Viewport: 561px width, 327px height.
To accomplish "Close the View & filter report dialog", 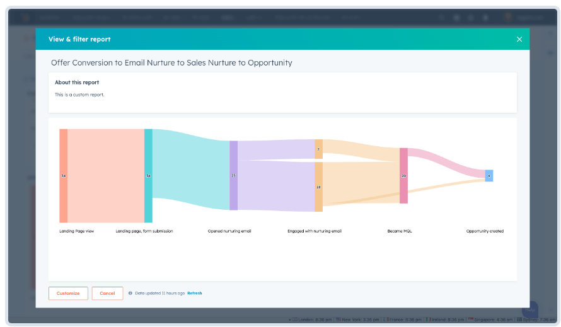I will pos(519,39).
